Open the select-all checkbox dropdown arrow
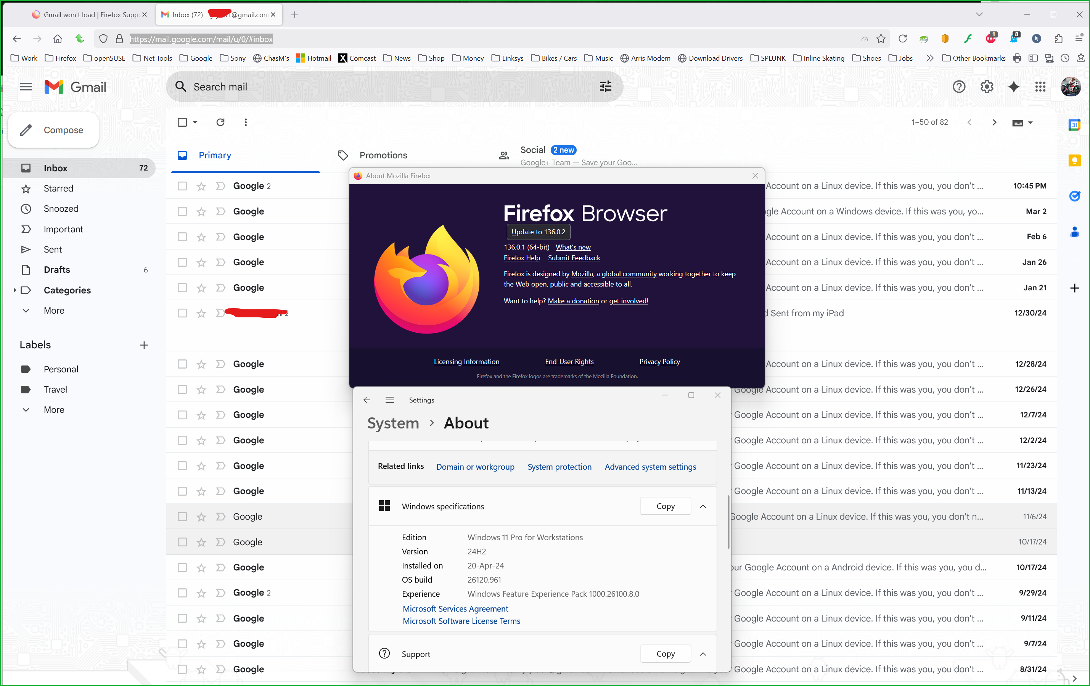 195,122
